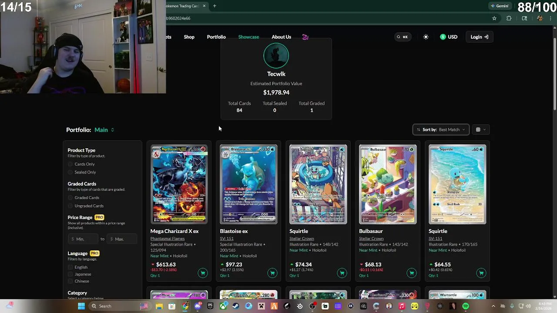Open Spotify from taskbar
This screenshot has height=313, width=557.
pyautogui.click(x=466, y=306)
